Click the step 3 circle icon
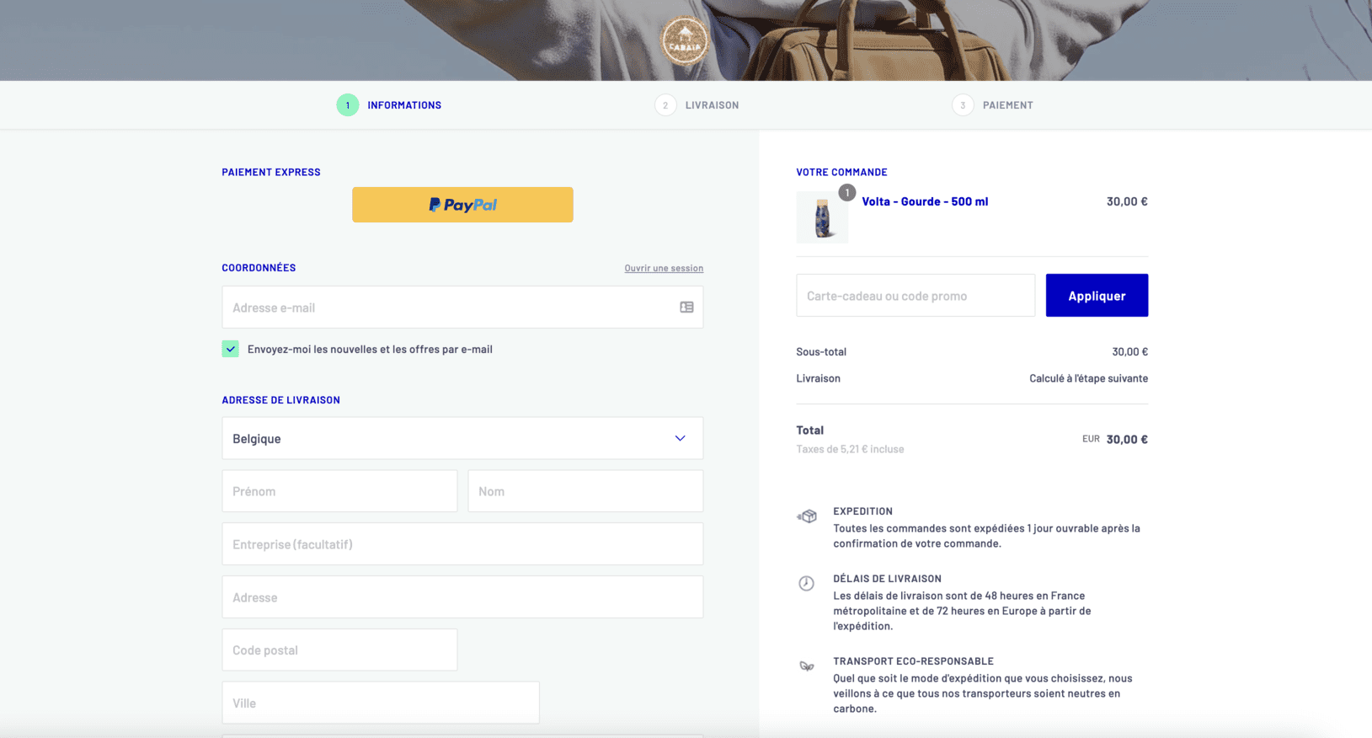The height and width of the screenshot is (738, 1372). coord(963,105)
